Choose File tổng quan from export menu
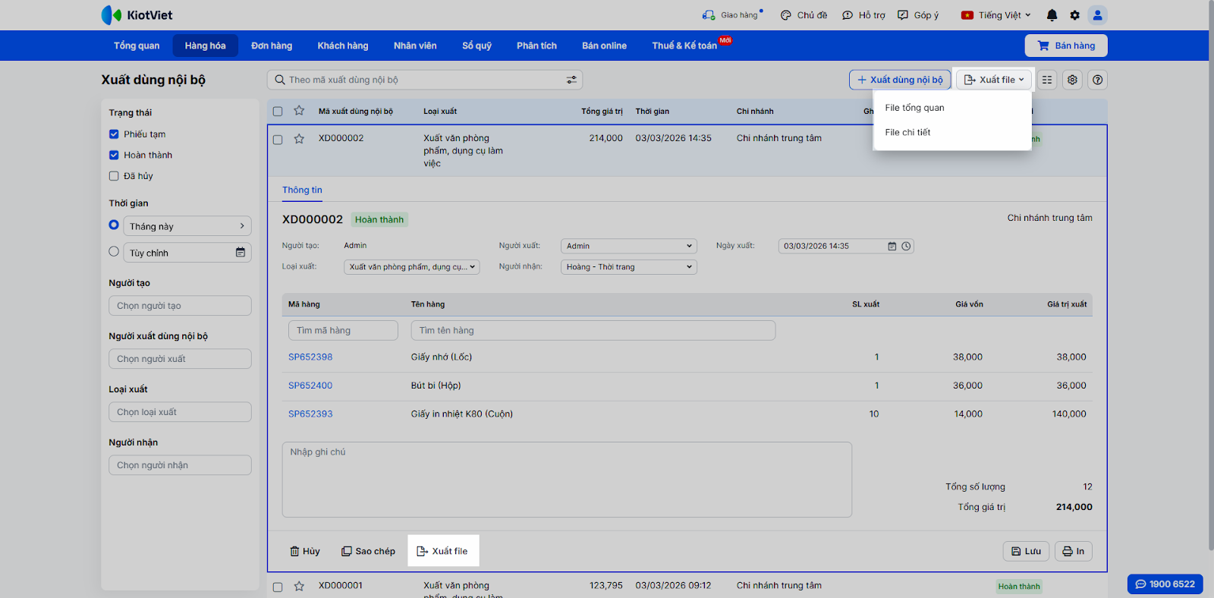Screen dimensions: 1214x598 [x=914, y=108]
